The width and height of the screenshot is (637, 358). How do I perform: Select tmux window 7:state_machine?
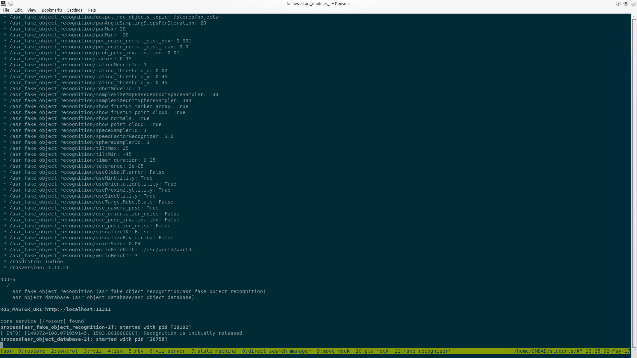[214, 351]
